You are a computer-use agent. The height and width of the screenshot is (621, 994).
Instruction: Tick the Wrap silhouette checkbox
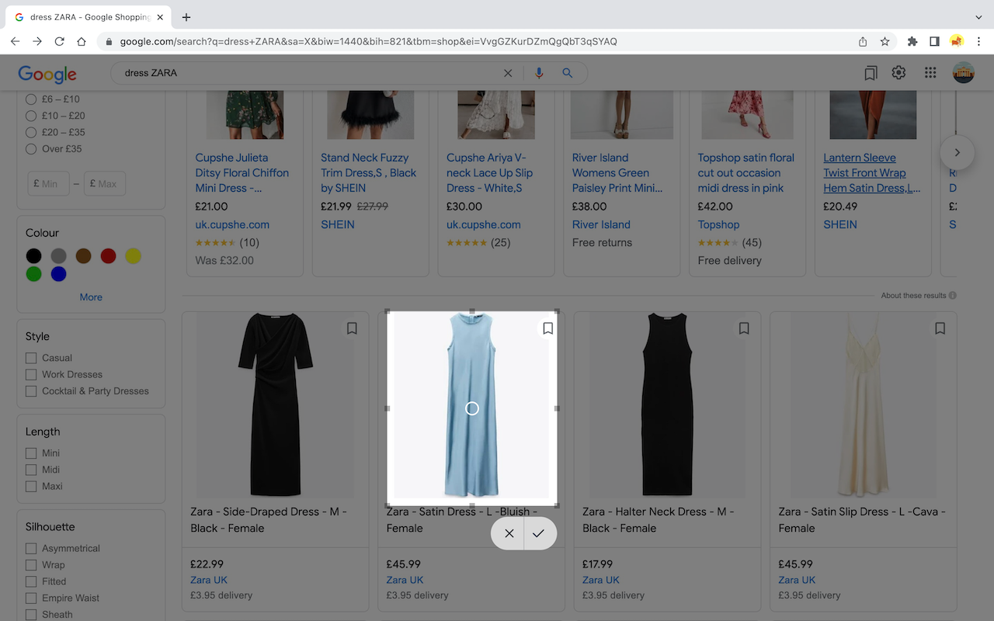(x=31, y=565)
